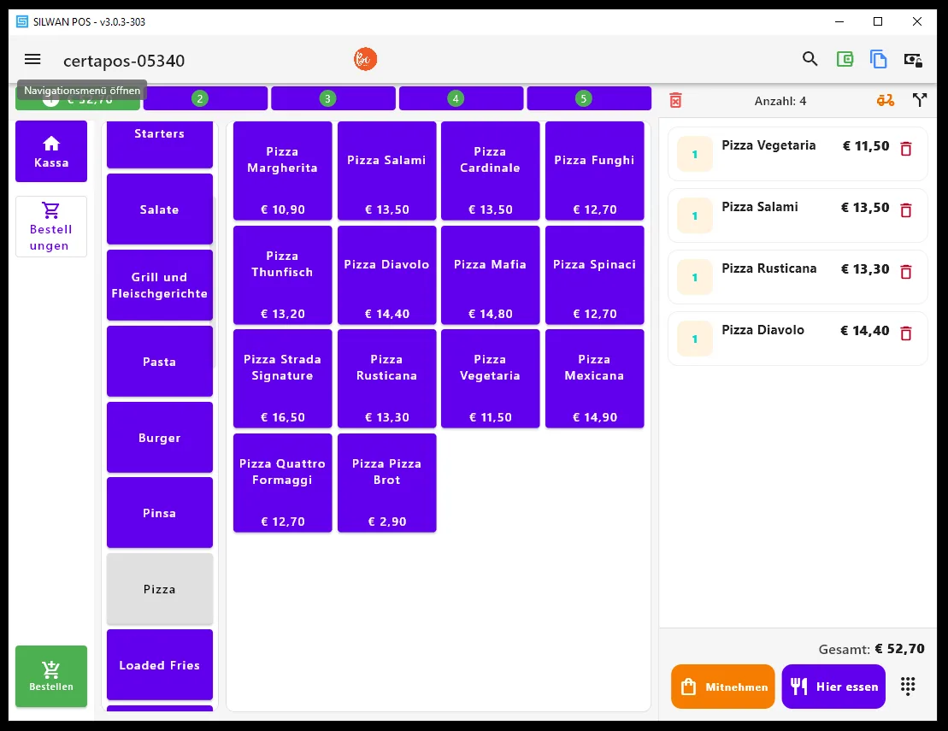Open the hamburger navigation menu
Screen dimensions: 948x731
(x=32, y=59)
